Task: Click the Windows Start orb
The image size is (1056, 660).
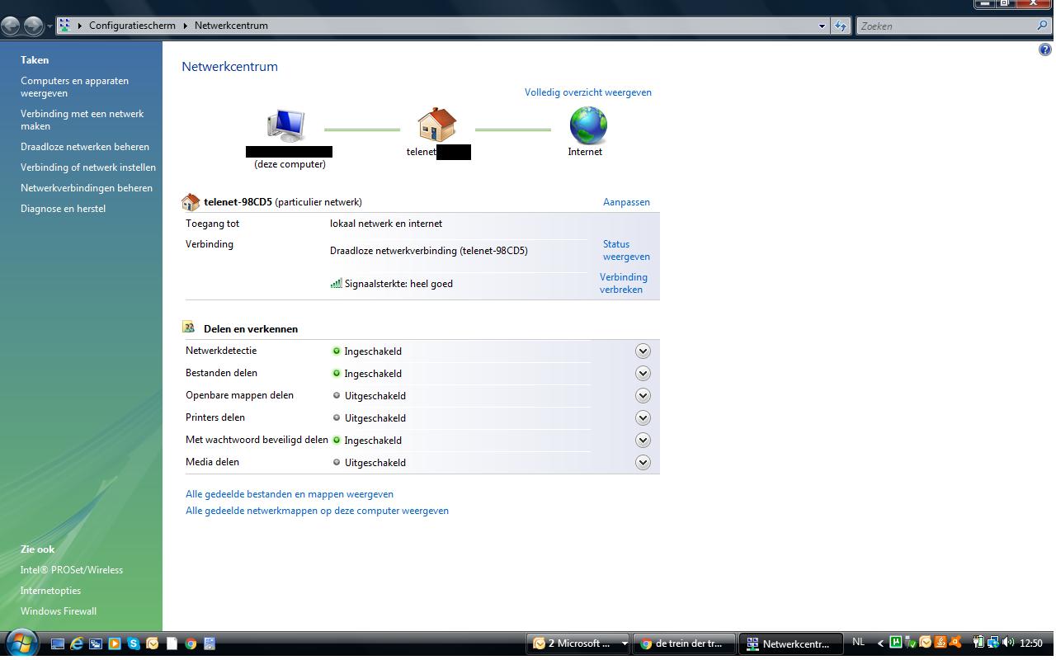Action: tap(21, 642)
